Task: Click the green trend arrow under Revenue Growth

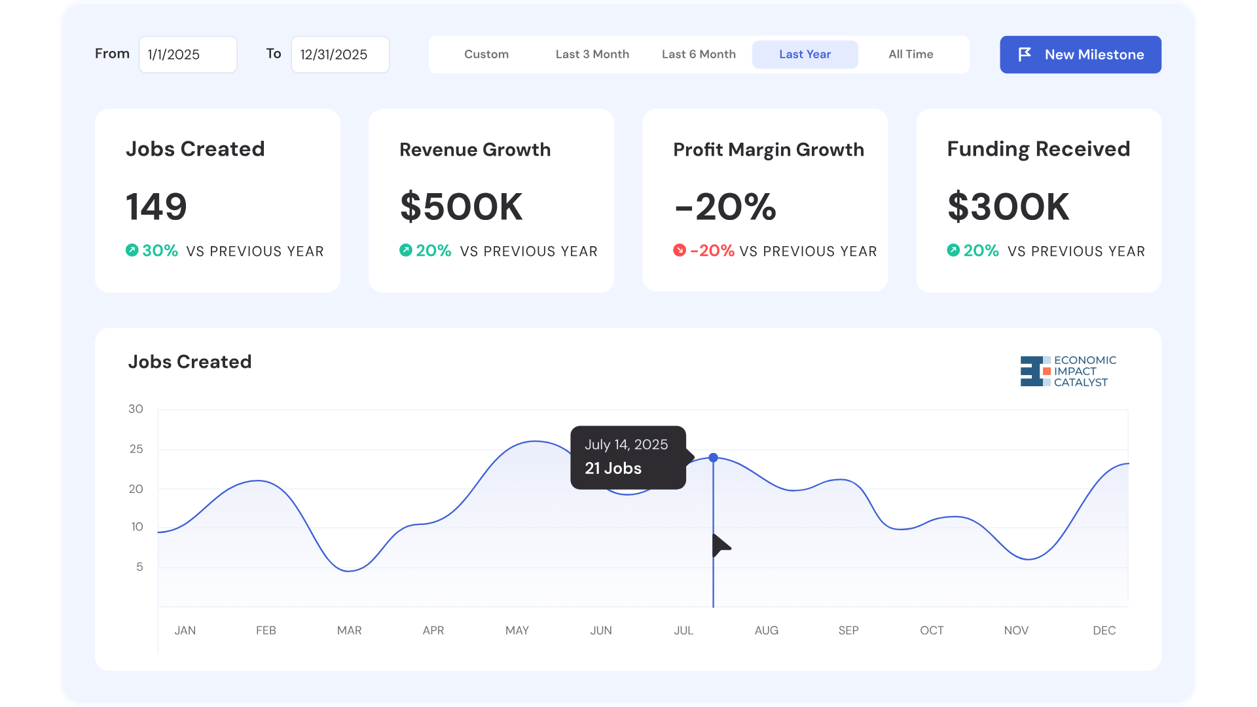Action: (406, 250)
